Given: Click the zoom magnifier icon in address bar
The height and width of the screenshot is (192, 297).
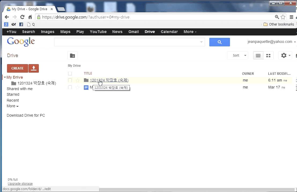Looking at the screenshot, I should [x=277, y=17].
